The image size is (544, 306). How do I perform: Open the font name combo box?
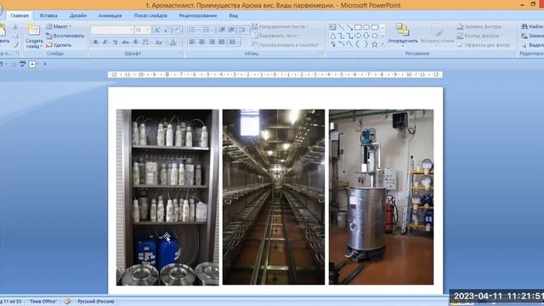click(112, 31)
